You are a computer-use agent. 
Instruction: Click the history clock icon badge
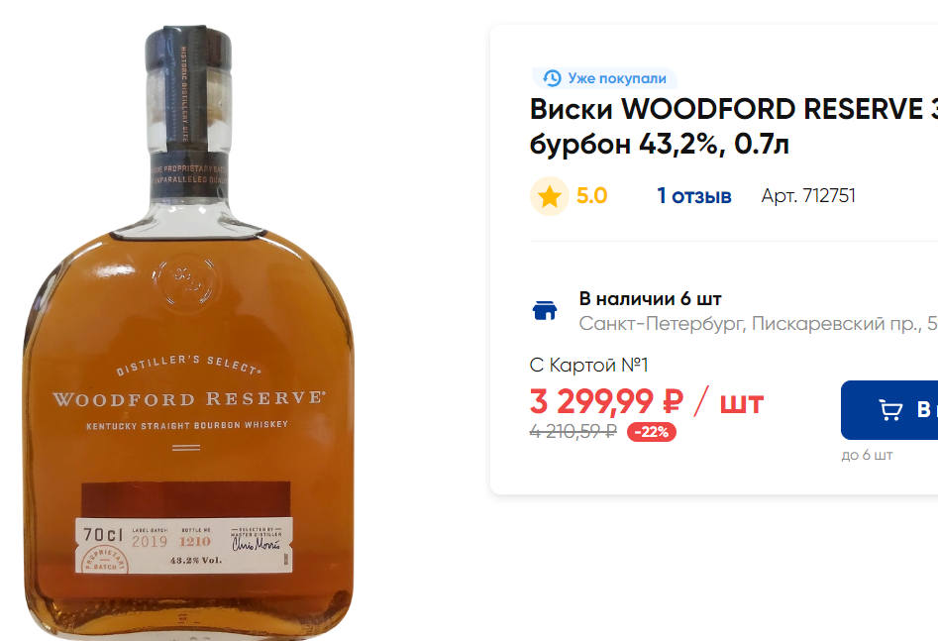click(552, 78)
